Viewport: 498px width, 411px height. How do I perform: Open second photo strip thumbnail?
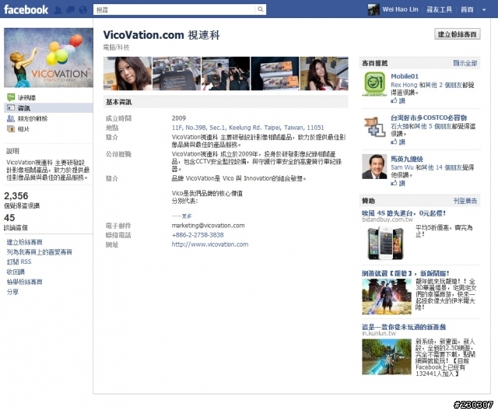(x=177, y=73)
